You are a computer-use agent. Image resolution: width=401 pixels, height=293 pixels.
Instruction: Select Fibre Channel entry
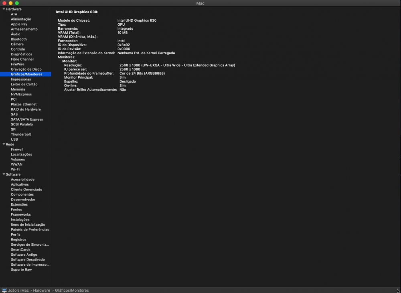pyautogui.click(x=22, y=59)
